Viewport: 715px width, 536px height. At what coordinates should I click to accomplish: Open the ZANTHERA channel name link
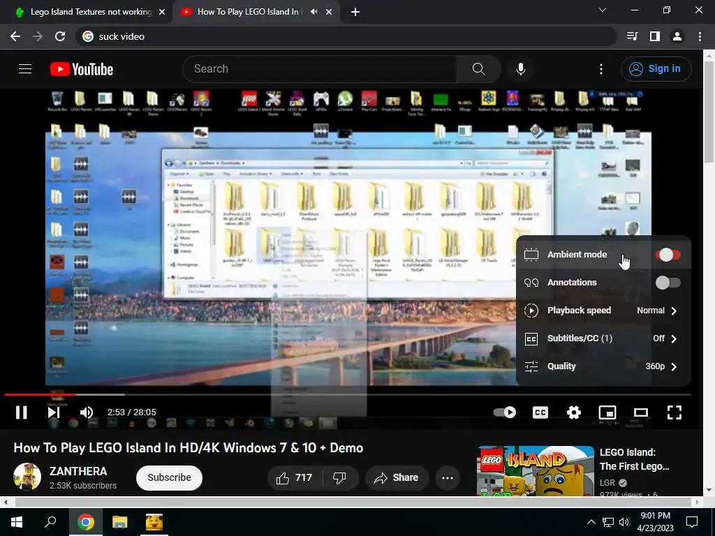[x=78, y=471]
